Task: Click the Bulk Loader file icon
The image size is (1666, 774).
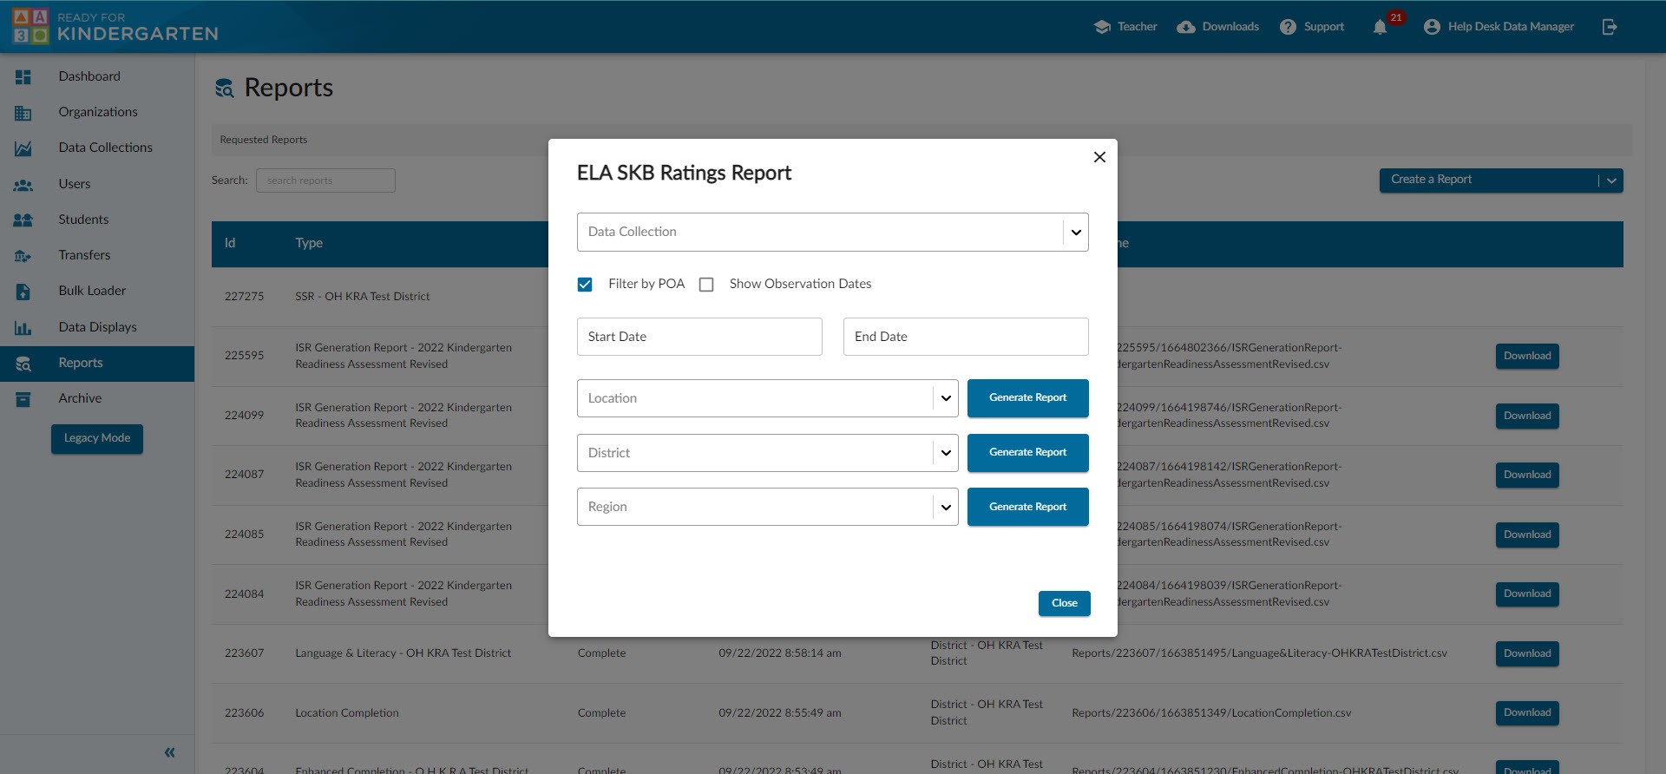Action: [x=23, y=292]
